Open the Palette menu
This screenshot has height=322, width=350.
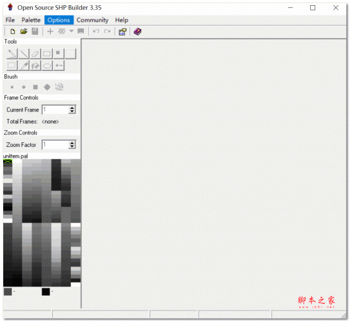[31, 20]
